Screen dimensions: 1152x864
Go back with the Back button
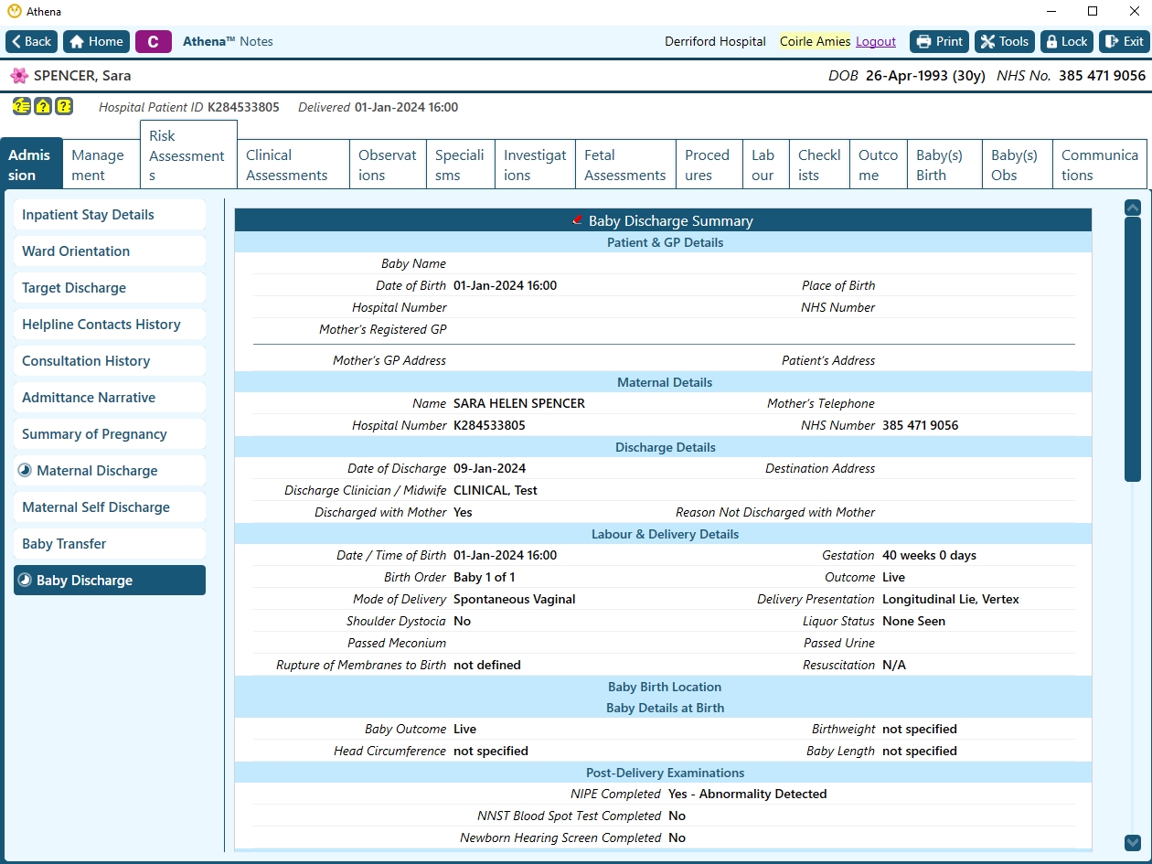tap(31, 41)
